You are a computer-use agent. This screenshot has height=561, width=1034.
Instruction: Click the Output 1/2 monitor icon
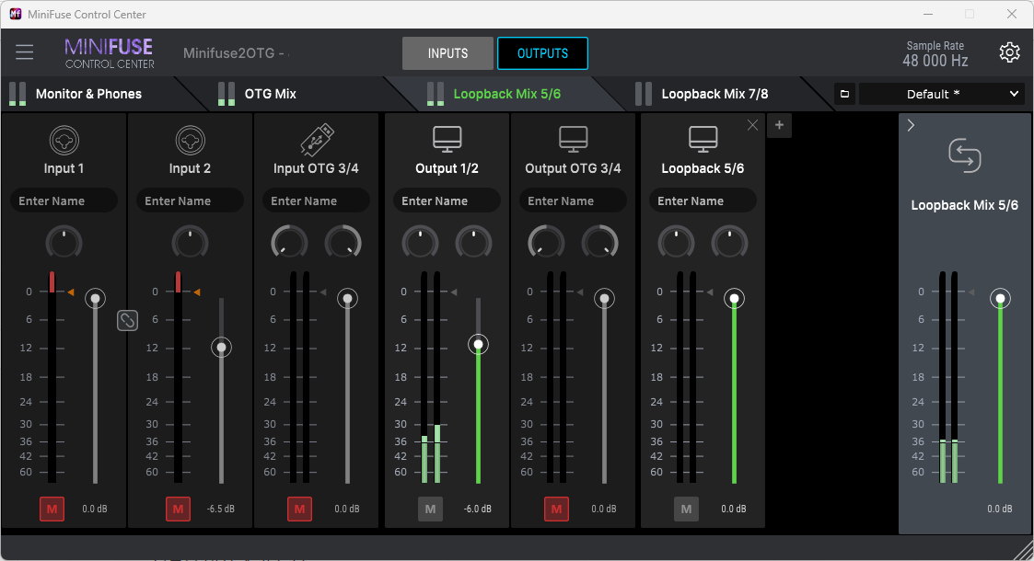click(x=447, y=139)
